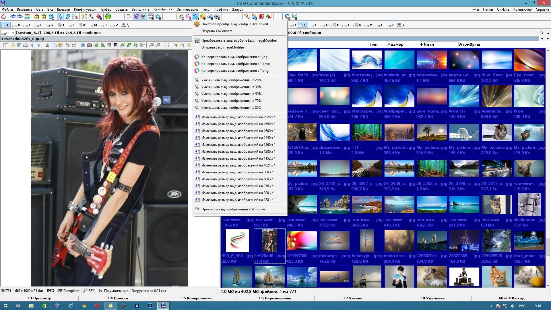Switch left panel to drive E
Image resolution: width=551 pixels, height=310 pixels.
click(x=27, y=25)
